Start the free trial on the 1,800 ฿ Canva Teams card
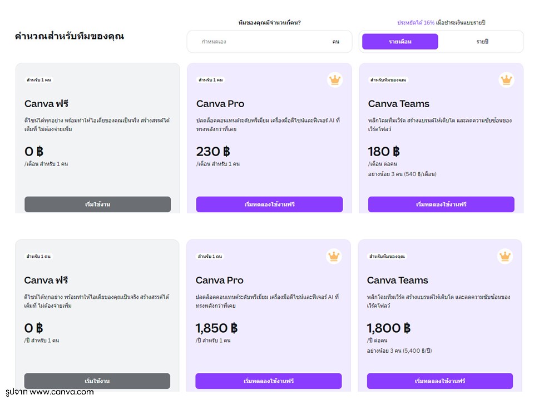 439,381
